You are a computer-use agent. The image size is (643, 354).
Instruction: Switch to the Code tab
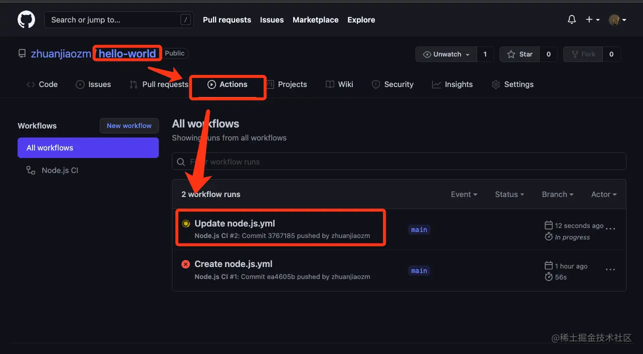[x=42, y=84]
